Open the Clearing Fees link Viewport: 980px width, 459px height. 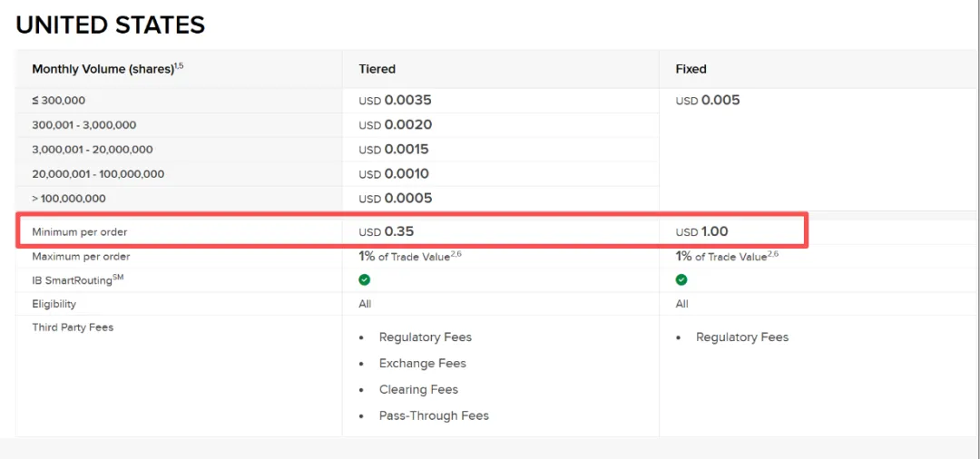tap(418, 390)
